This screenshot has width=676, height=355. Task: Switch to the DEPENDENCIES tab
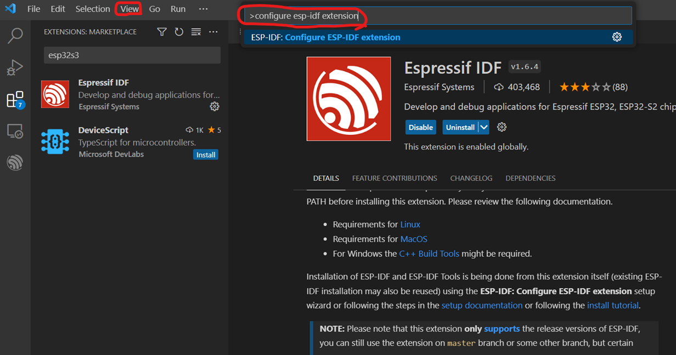[x=531, y=178]
